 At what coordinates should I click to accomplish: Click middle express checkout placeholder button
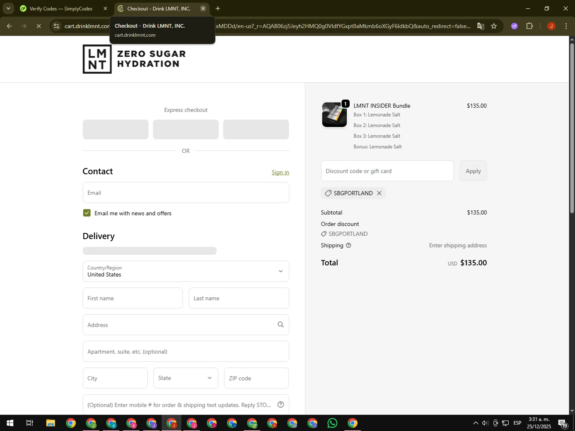pos(186,129)
